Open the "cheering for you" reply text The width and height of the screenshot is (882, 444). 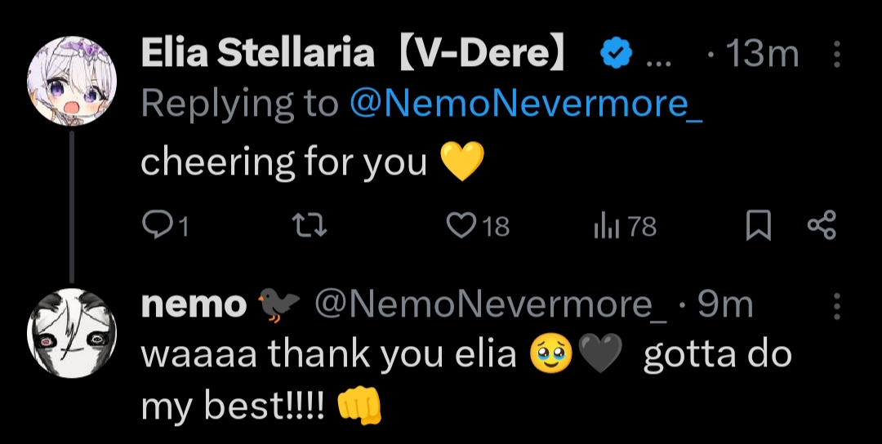point(283,162)
